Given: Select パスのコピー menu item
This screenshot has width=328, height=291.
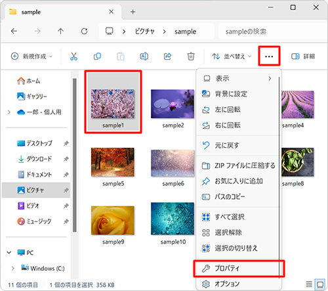Looking at the screenshot, I should 237,196.
